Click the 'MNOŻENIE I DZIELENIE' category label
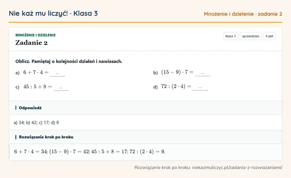The width and height of the screenshot is (291, 178). (35, 35)
